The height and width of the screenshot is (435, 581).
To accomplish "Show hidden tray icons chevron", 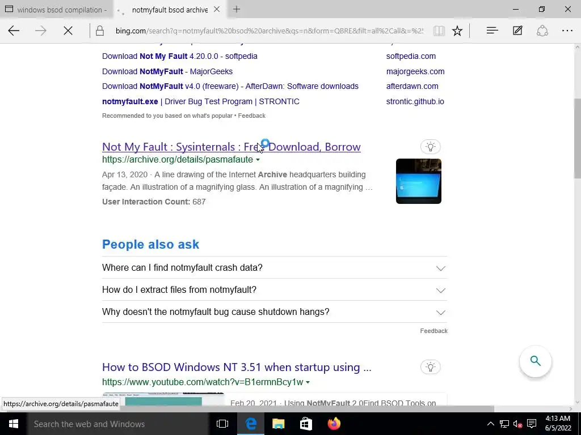I will 490,424.
